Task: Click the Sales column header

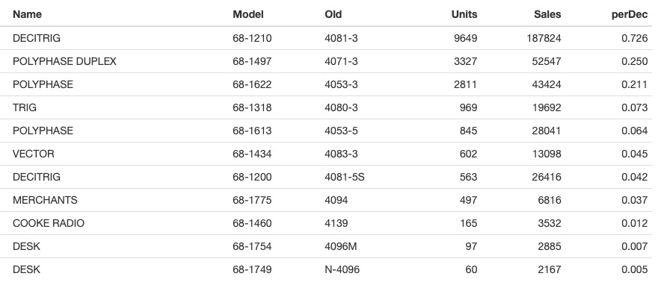Action: pos(547,14)
